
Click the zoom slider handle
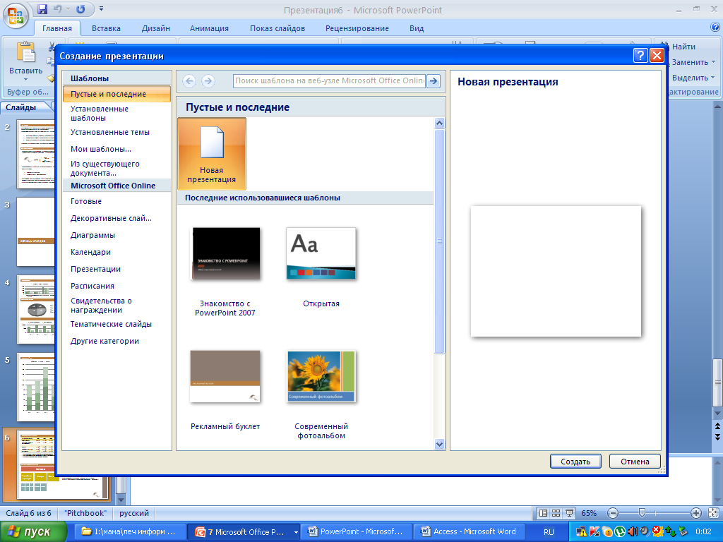641,513
